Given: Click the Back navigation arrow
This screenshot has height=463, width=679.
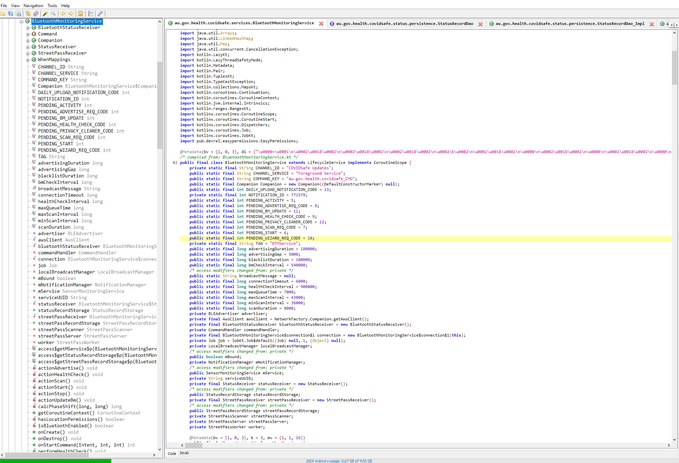Looking at the screenshot, I should click(63, 14).
